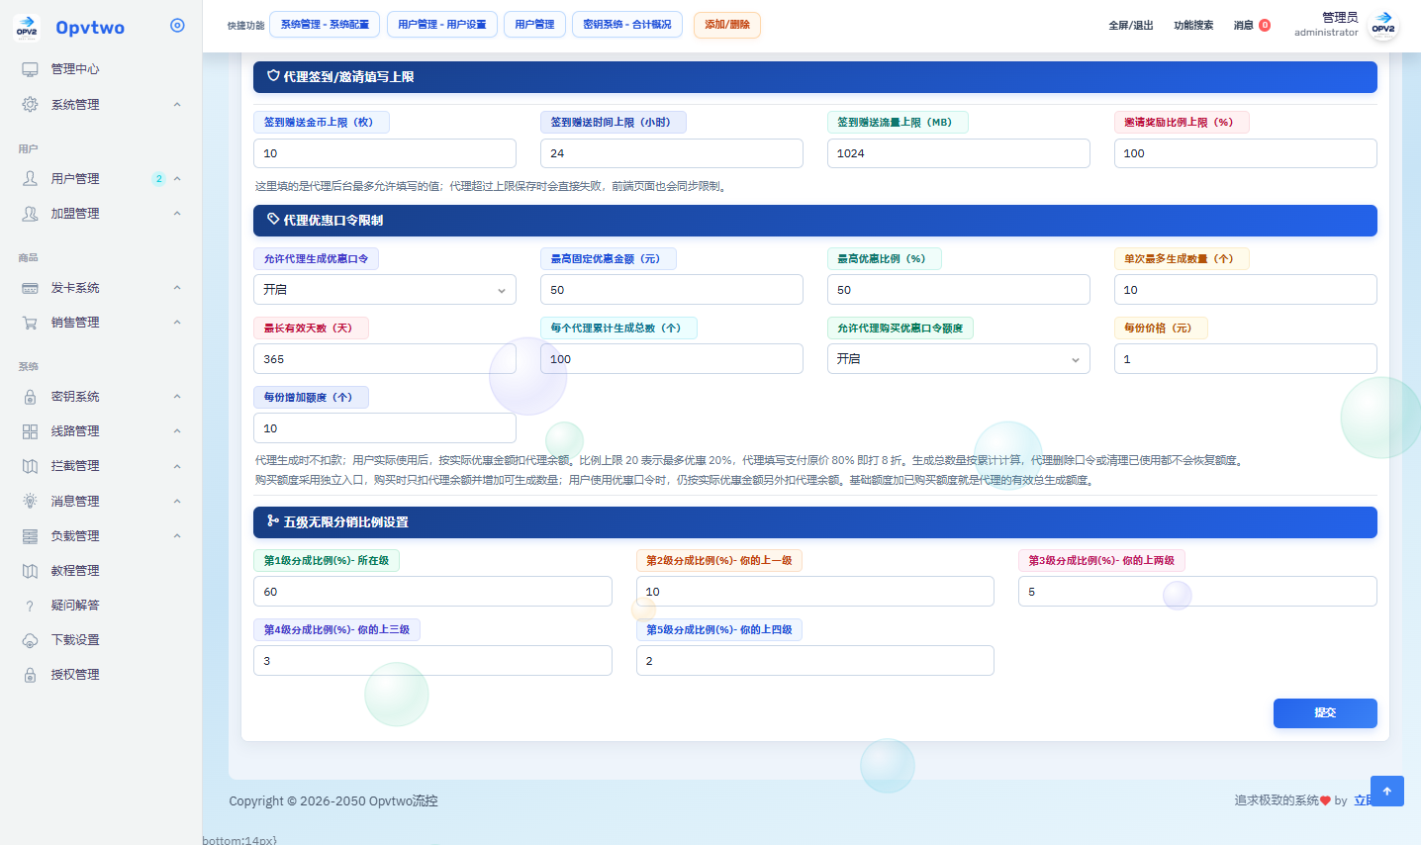Click the 邀请奖励比例上限 input field
The height and width of the screenshot is (845, 1421).
click(1246, 153)
